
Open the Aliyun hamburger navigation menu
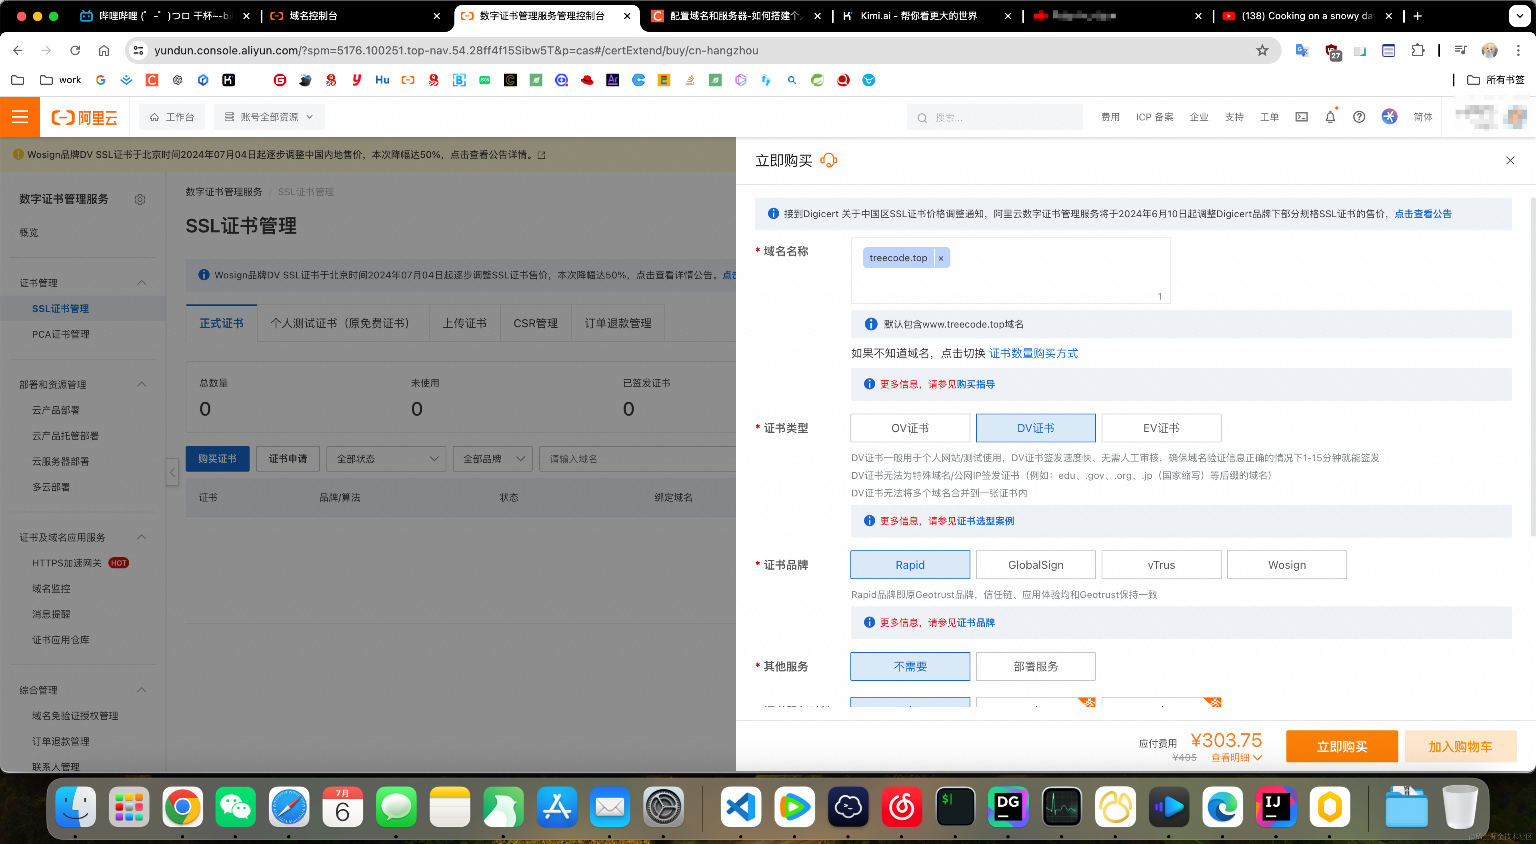pyautogui.click(x=20, y=117)
